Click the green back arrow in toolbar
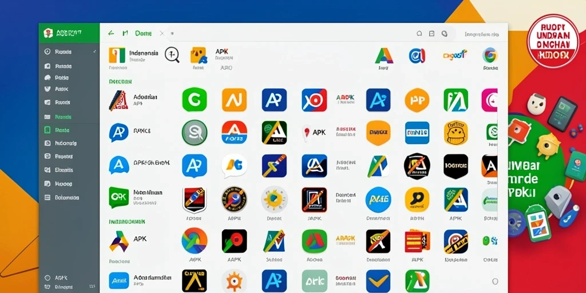The height and width of the screenshot is (293, 586). tap(111, 33)
